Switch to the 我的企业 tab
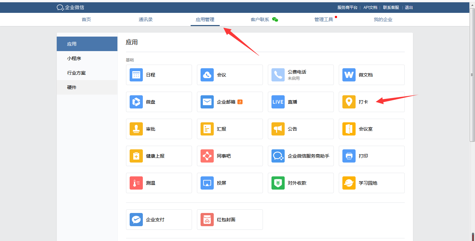This screenshot has width=475, height=241. pyautogui.click(x=383, y=19)
